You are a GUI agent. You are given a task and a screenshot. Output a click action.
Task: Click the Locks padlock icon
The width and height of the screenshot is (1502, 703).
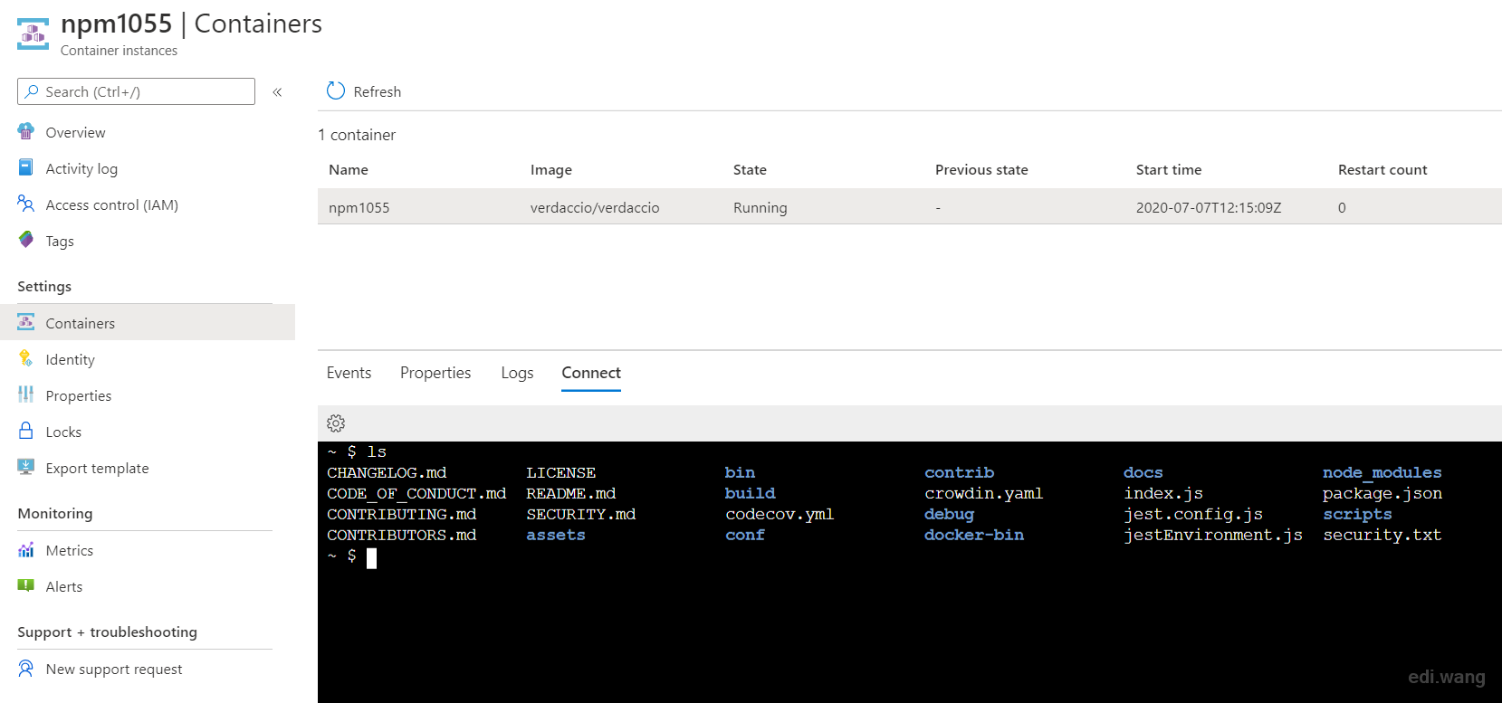[x=26, y=431]
